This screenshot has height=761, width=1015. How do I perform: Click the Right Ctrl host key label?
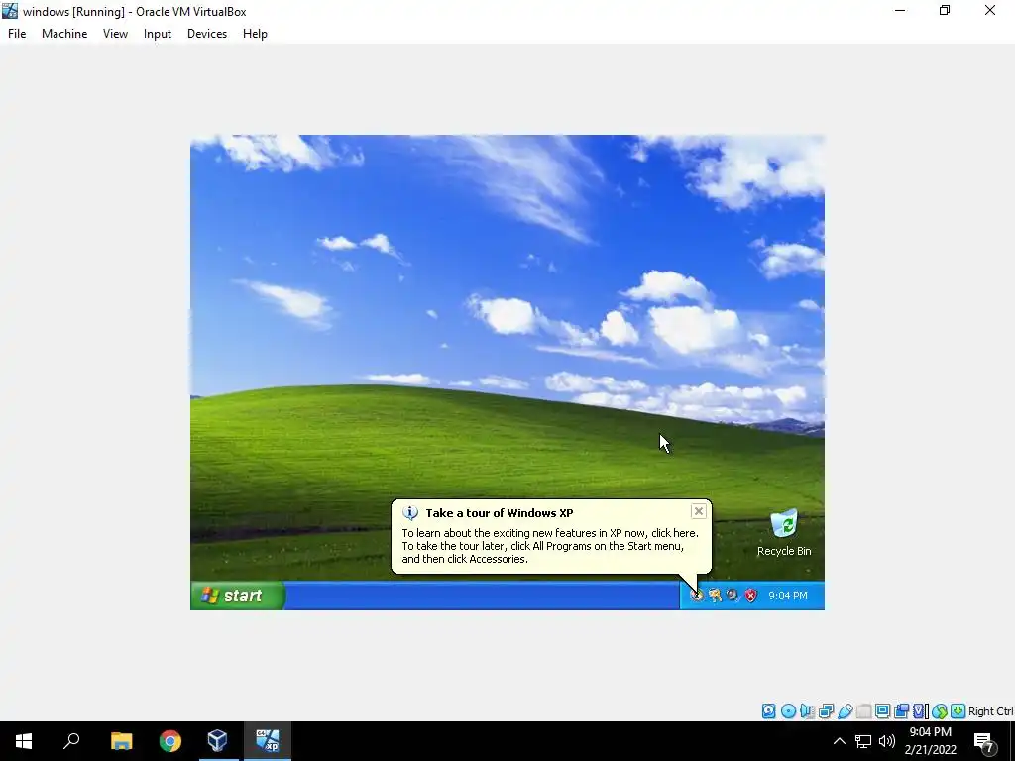[990, 711]
